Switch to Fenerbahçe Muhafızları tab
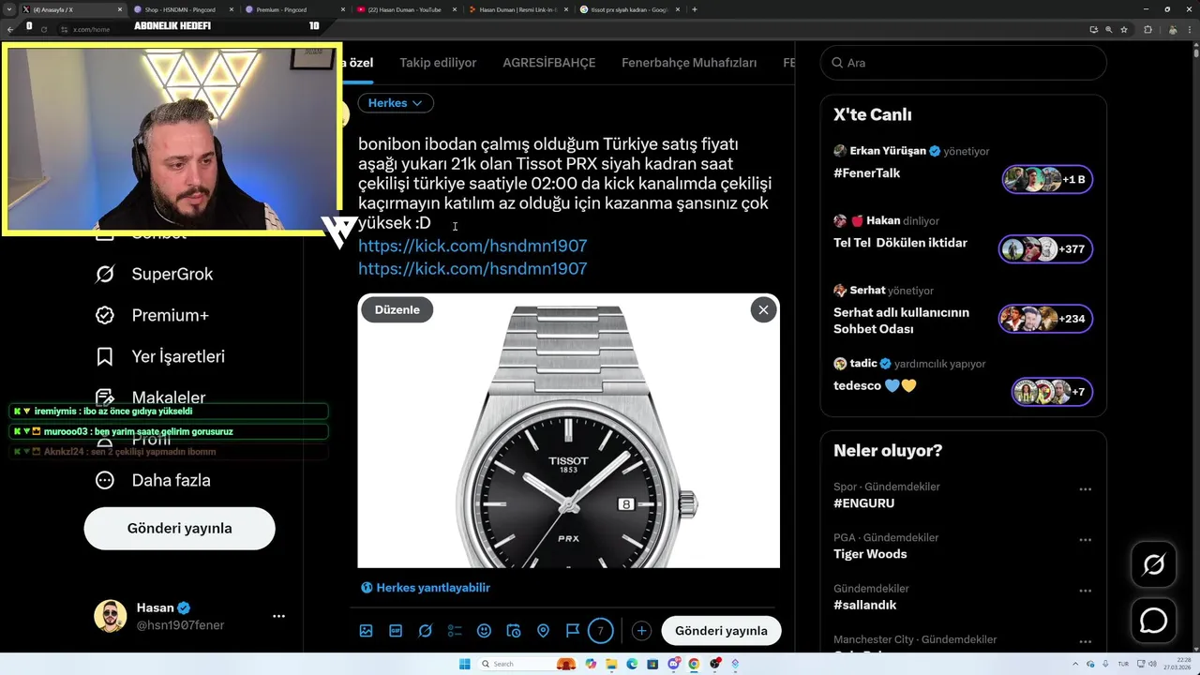Image resolution: width=1200 pixels, height=675 pixels. pyautogui.click(x=689, y=63)
